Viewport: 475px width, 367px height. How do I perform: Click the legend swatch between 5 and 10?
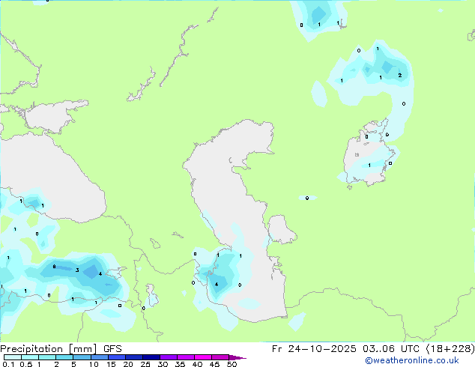(x=82, y=357)
